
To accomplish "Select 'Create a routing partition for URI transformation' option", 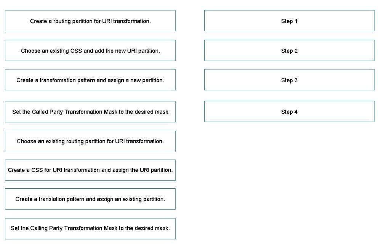I will (90, 21).
